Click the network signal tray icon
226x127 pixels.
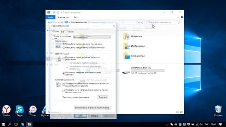(x=197, y=125)
